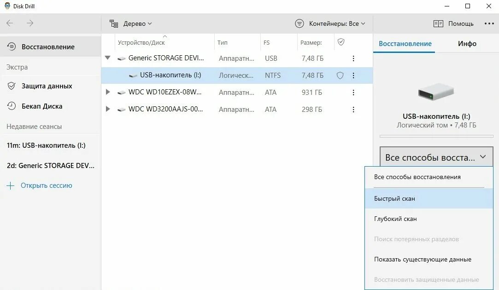Select Восстановление in the sidebar

point(50,47)
